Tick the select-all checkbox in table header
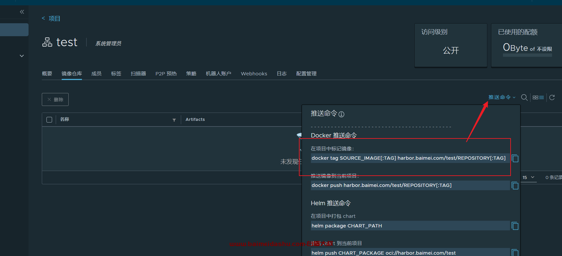This screenshot has height=256, width=562. click(49, 120)
